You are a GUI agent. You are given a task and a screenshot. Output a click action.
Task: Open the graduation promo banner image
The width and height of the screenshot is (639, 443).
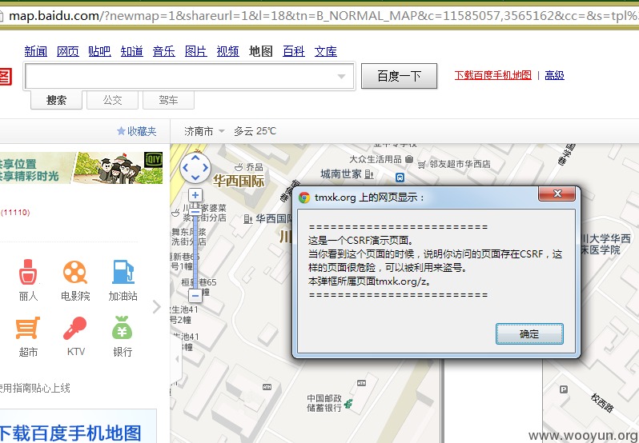click(x=81, y=168)
